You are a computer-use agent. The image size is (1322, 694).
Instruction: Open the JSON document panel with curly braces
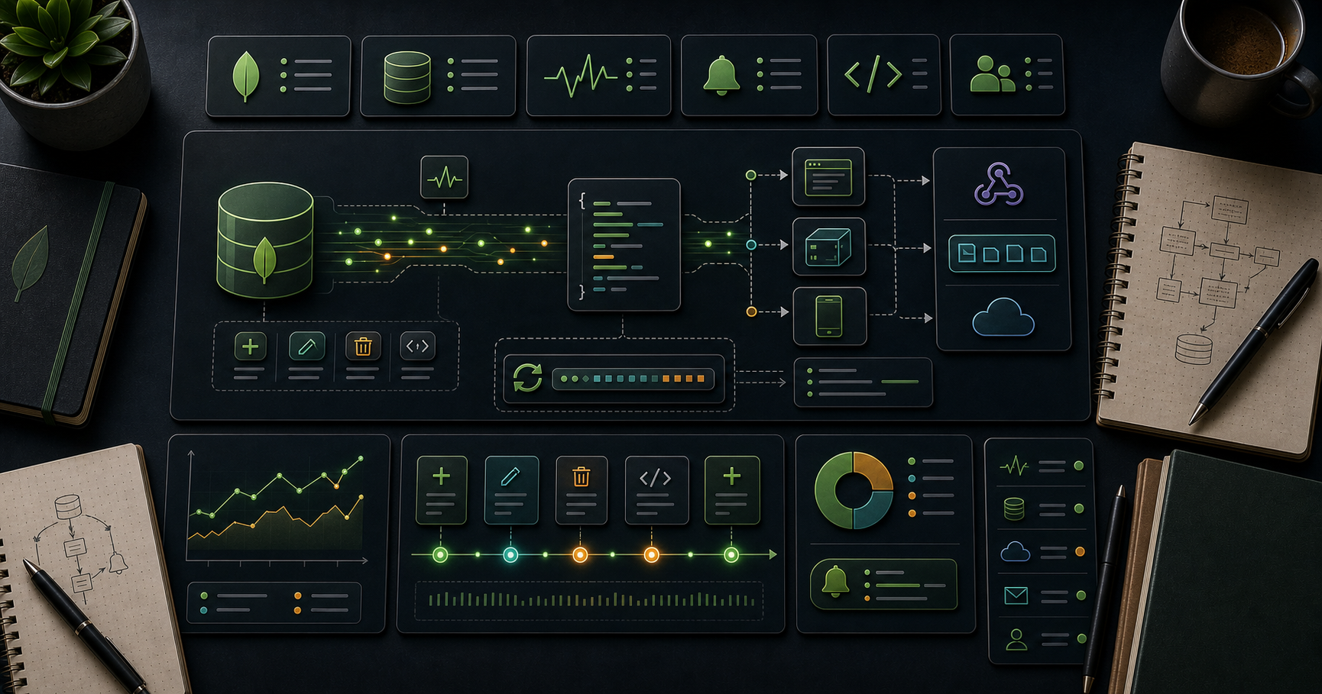(x=624, y=244)
